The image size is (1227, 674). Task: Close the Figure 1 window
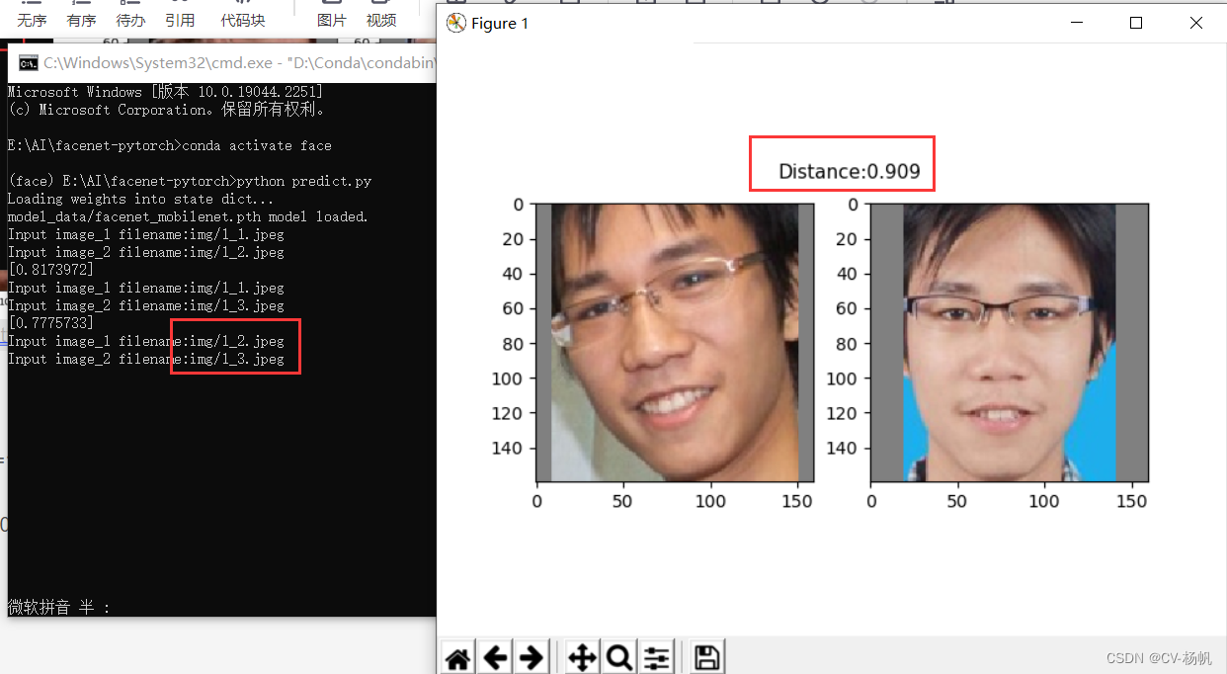click(1196, 23)
